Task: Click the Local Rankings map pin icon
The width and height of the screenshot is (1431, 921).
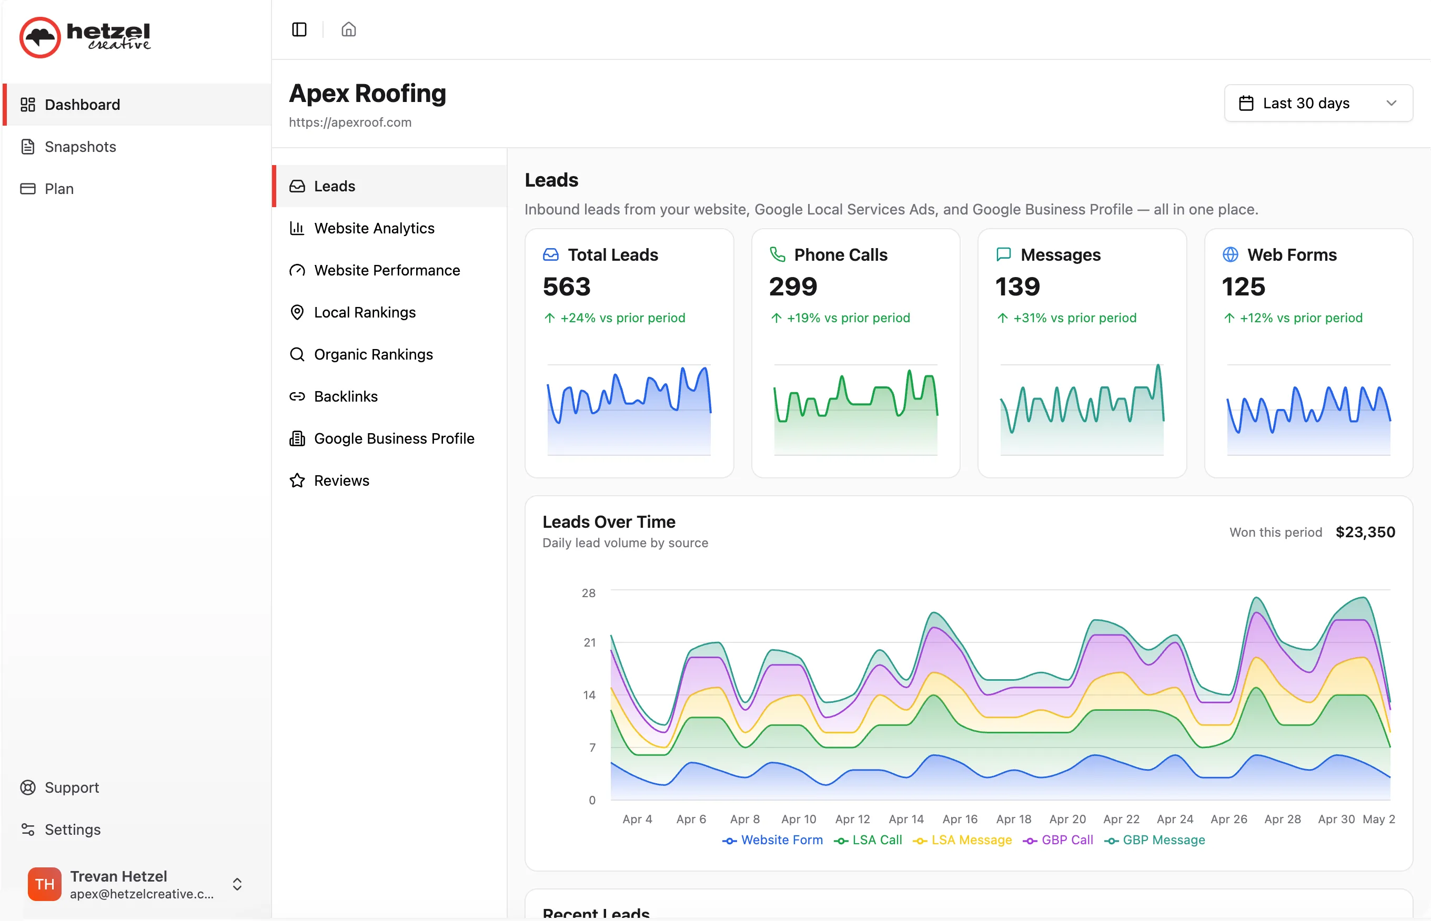Action: [297, 312]
